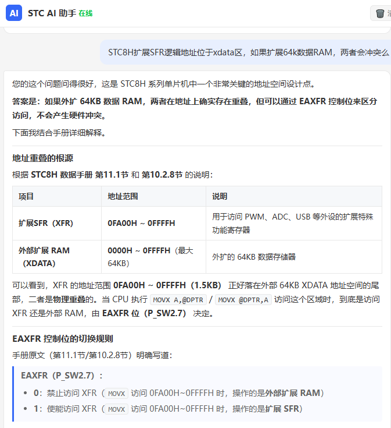Click the 扩展SFR (XFR) table cell
The width and height of the screenshot is (391, 428).
coord(57,223)
